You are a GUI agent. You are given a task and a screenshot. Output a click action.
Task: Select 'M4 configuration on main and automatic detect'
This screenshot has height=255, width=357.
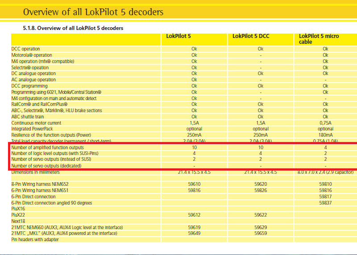(54, 98)
